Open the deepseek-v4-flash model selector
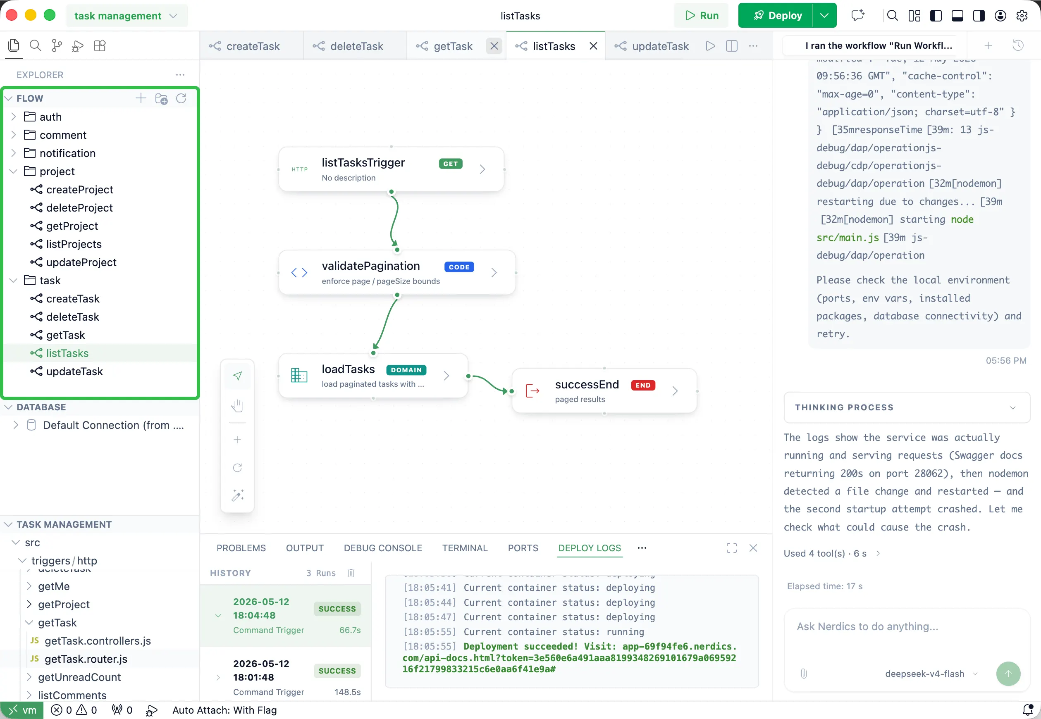Viewport: 1041px width, 719px height. (x=931, y=673)
